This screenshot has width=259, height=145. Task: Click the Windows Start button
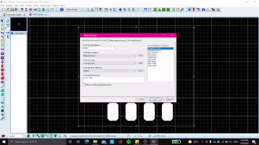point(4,141)
